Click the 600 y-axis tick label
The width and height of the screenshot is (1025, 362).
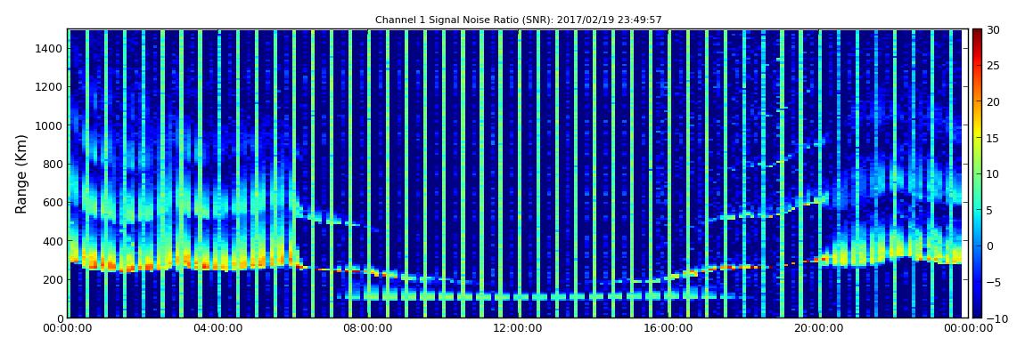[x=53, y=202]
